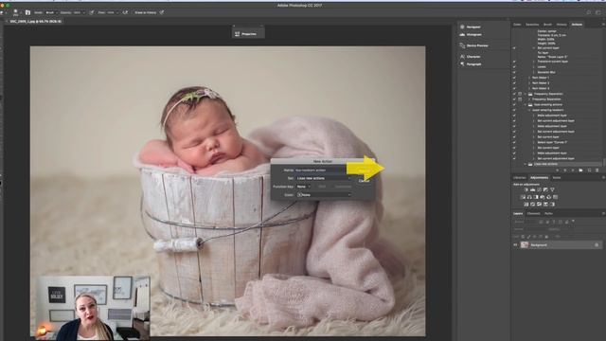Expand the Transform current layer step
This screenshot has height=341, width=606.
[x=534, y=62]
